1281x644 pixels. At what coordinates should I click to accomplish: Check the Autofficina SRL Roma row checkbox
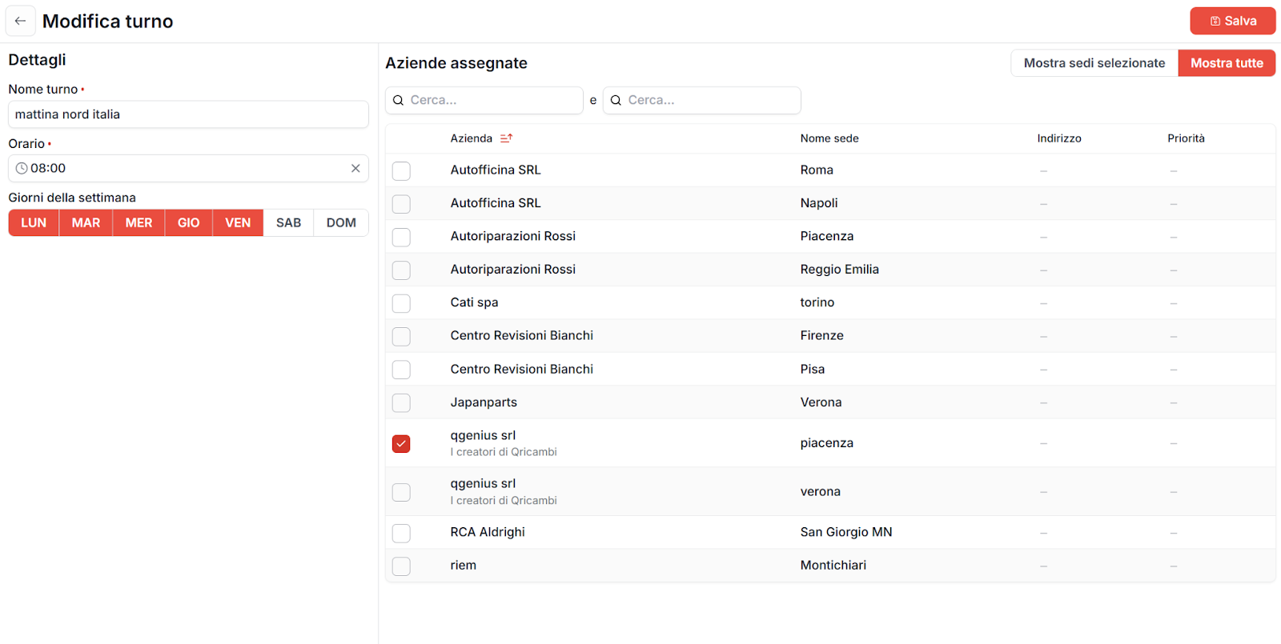point(401,170)
